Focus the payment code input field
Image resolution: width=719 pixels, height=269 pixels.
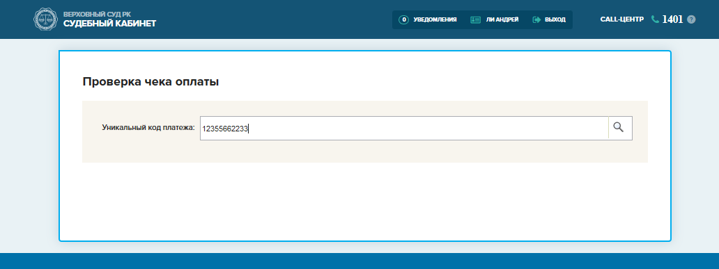404,128
